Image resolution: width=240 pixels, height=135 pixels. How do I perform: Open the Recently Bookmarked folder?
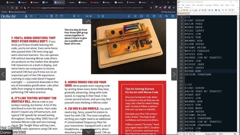click(17, 12)
